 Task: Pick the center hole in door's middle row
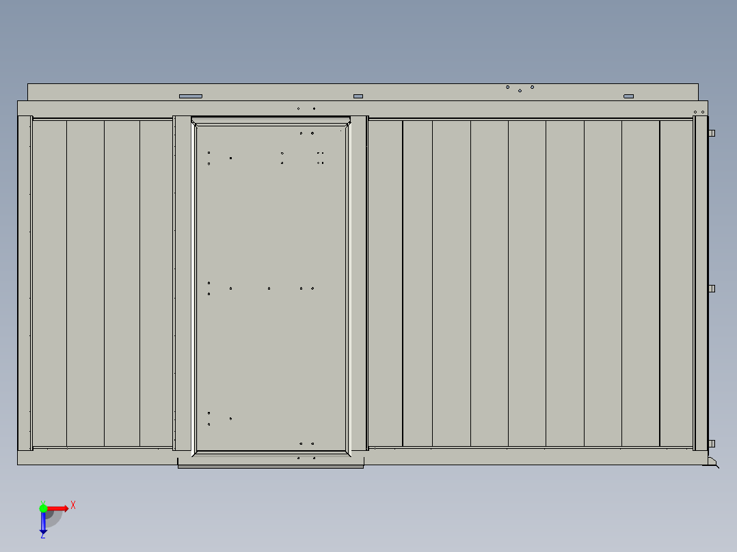point(269,288)
